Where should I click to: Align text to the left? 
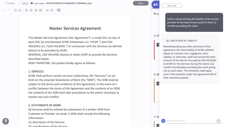click(x=27, y=10)
